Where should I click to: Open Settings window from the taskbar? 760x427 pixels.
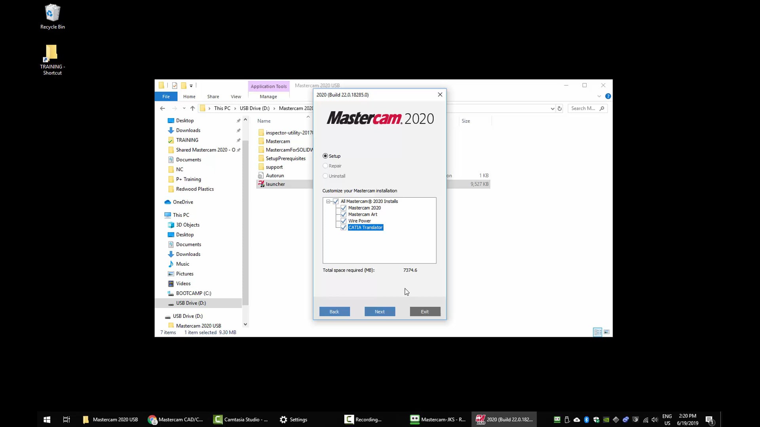click(x=294, y=419)
